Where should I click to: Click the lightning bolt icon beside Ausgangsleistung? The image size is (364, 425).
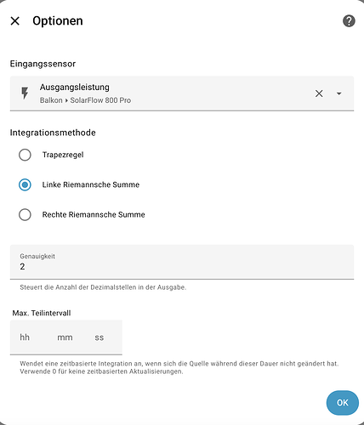(25, 93)
